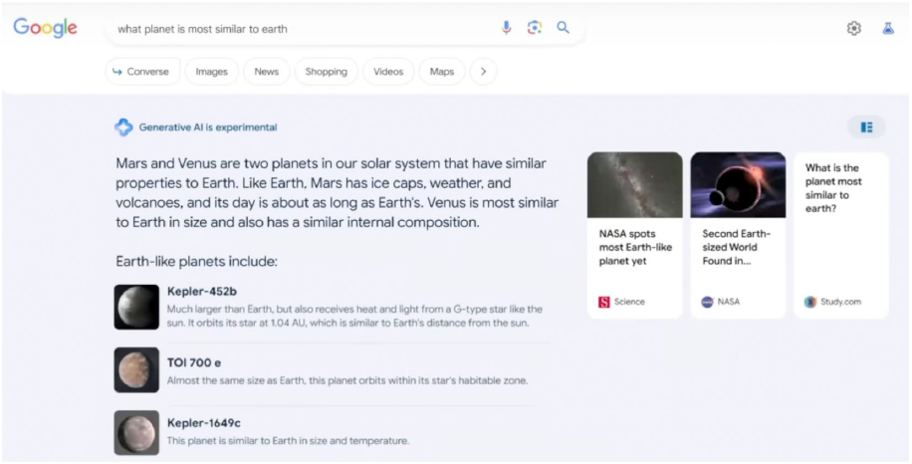Toggle the AI response layout view icon

coord(866,127)
